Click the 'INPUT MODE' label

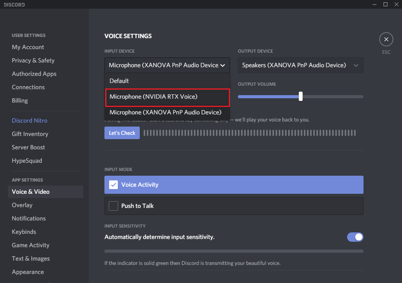pyautogui.click(x=119, y=169)
